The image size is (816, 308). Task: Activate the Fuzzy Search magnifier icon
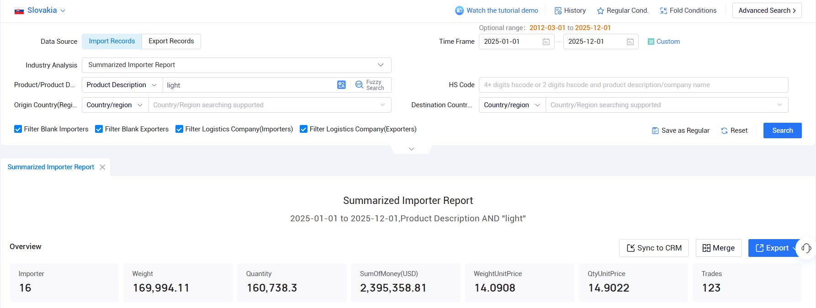(359, 85)
